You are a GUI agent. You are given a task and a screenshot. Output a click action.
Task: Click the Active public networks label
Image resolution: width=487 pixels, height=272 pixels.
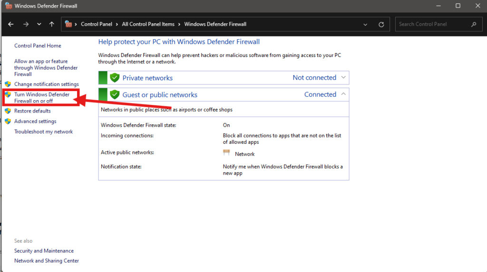(x=127, y=152)
